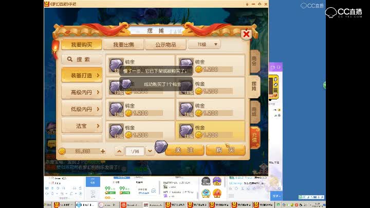Open the chat bubble icon in game
This screenshot has width=370, height=208.
(51, 144)
